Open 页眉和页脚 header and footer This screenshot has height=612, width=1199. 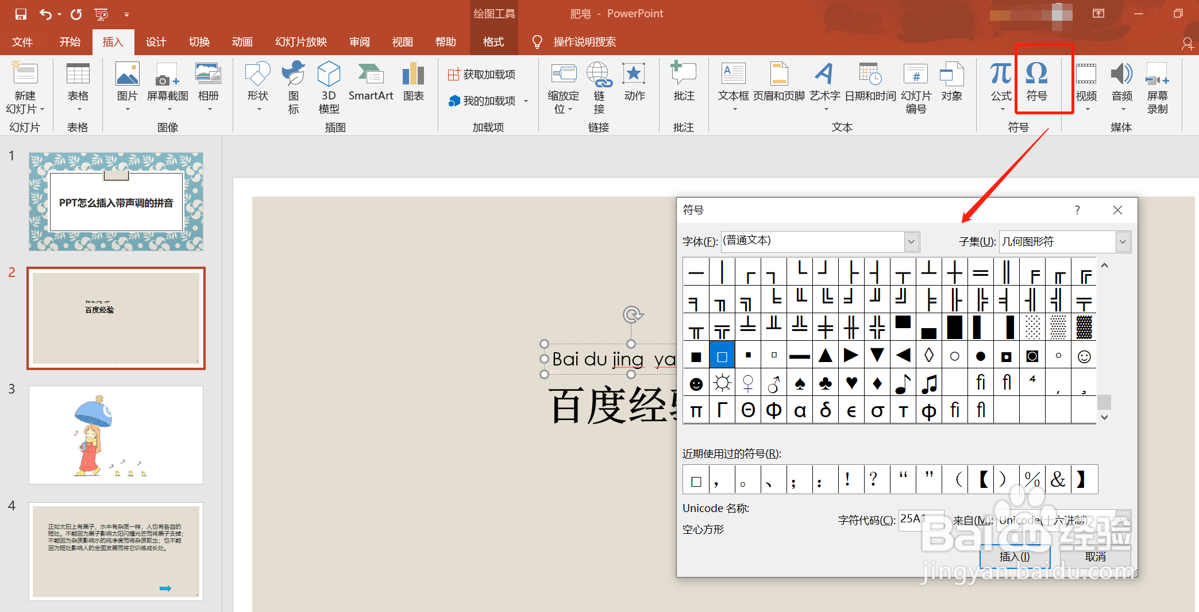(x=779, y=82)
